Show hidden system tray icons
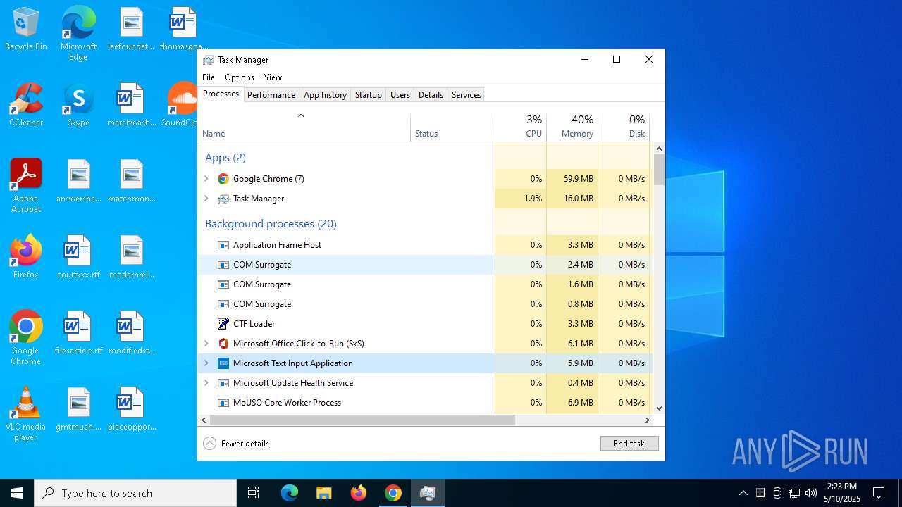 coord(743,493)
